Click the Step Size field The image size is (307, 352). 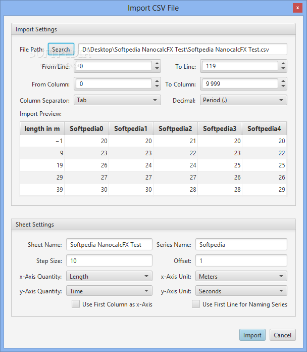click(x=109, y=260)
